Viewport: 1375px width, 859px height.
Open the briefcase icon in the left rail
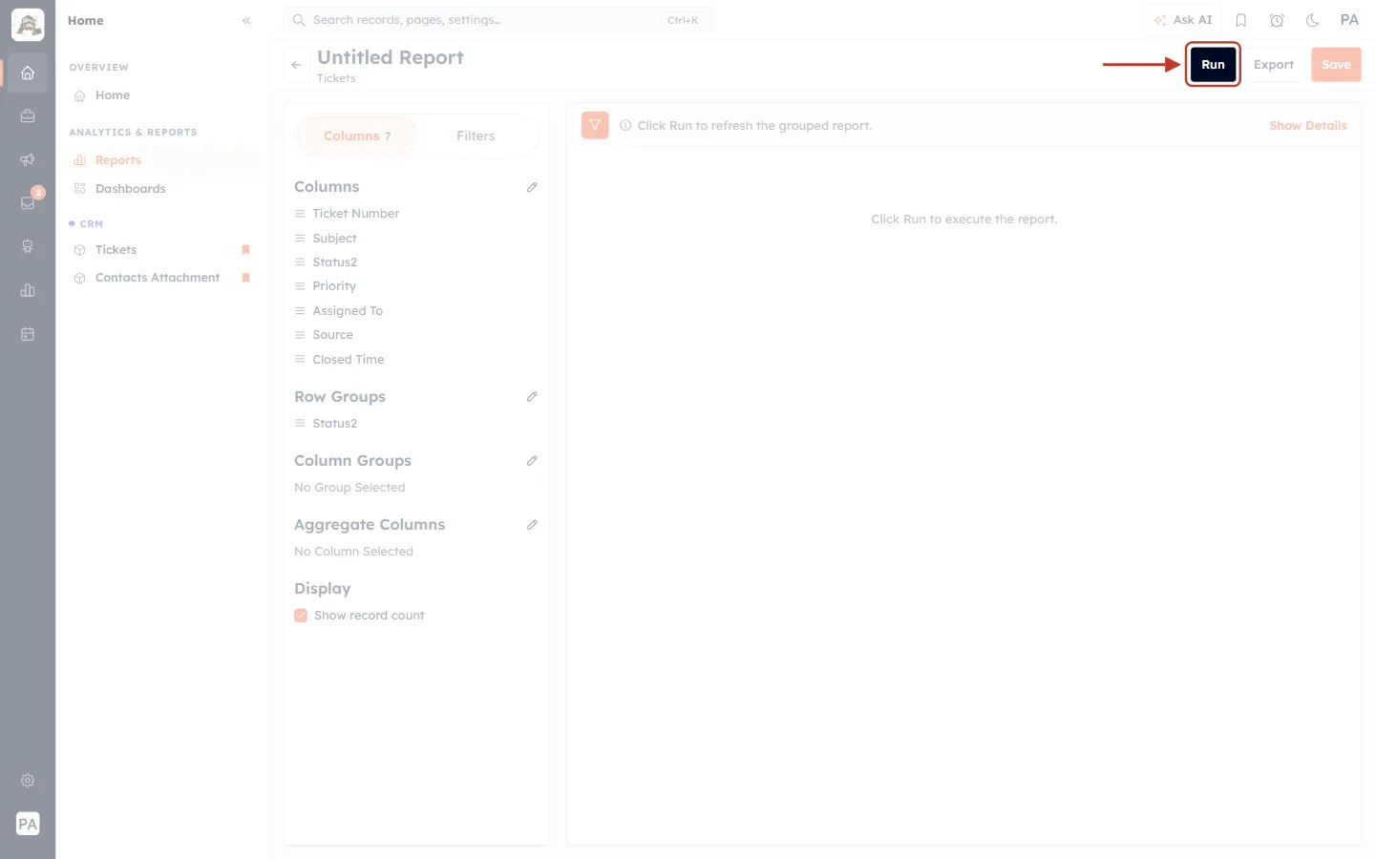click(x=28, y=116)
